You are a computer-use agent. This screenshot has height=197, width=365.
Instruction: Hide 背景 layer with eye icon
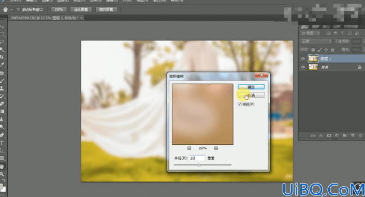click(x=303, y=67)
